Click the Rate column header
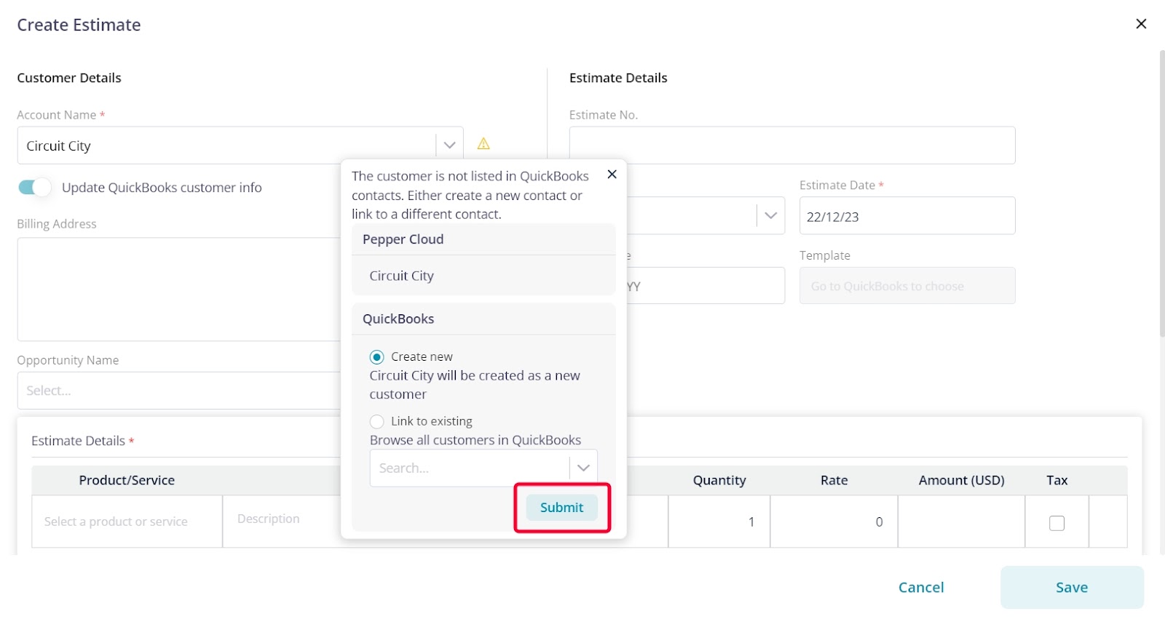 tap(834, 481)
